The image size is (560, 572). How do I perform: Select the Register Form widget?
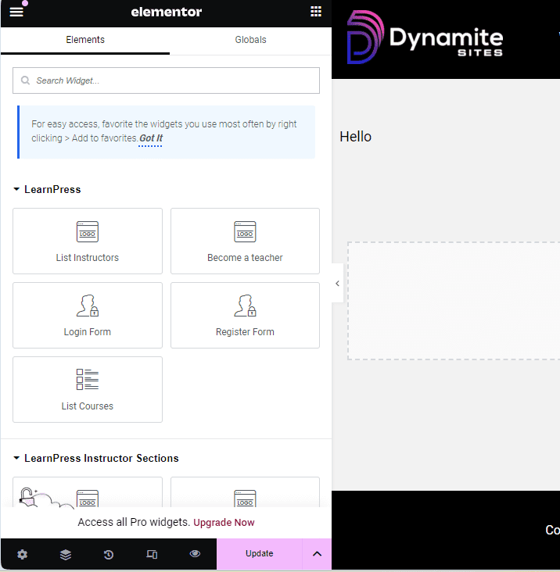click(x=245, y=315)
